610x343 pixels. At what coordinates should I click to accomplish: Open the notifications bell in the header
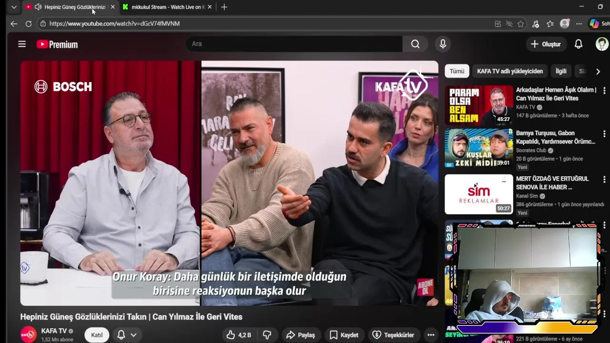[x=578, y=44]
